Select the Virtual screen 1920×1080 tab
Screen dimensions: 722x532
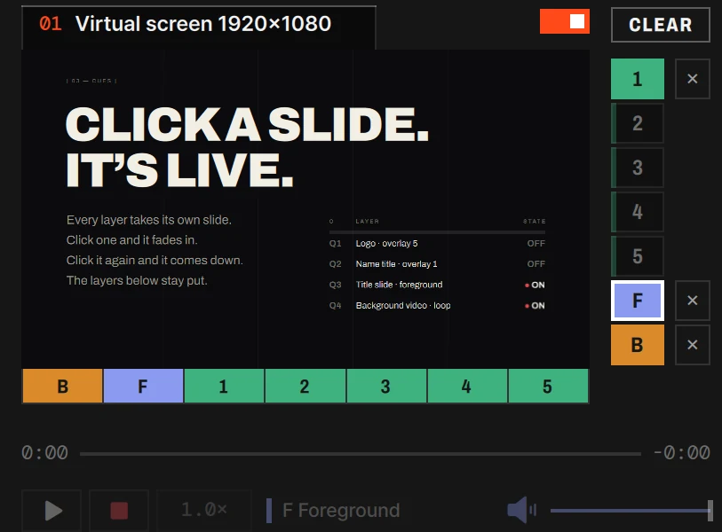[x=199, y=27]
